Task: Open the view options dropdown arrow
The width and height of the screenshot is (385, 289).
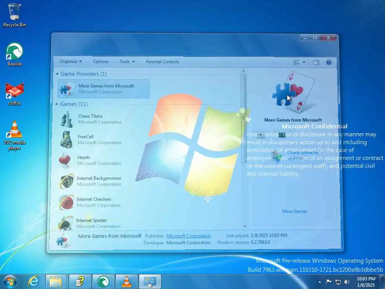Action: pyautogui.click(x=304, y=62)
